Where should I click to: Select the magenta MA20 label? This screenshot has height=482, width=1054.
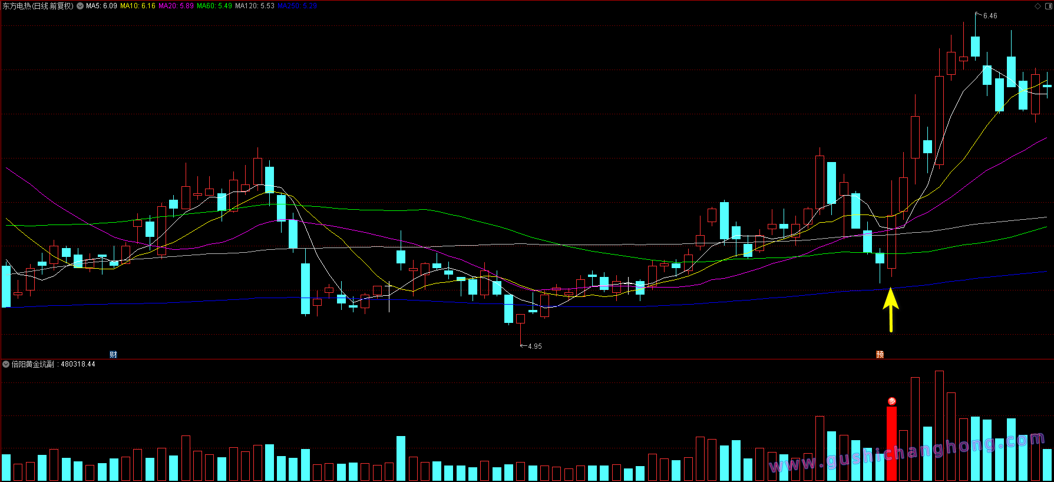click(x=176, y=6)
